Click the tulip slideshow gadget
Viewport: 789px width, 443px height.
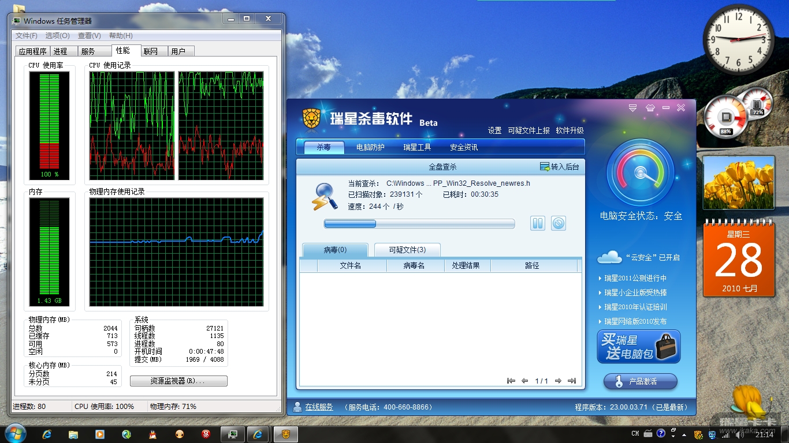point(739,183)
